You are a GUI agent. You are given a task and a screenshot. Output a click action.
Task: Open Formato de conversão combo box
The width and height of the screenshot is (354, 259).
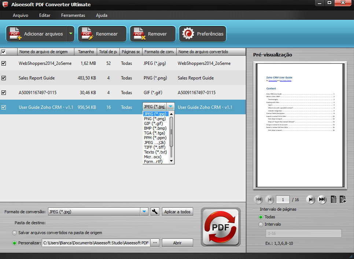pos(144,212)
